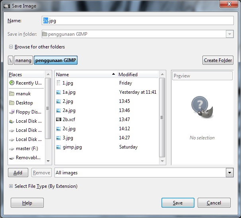This screenshot has width=241, height=218.
Task: Click the file list vertical scrollbar thumb
Action: click(x=162, y=118)
